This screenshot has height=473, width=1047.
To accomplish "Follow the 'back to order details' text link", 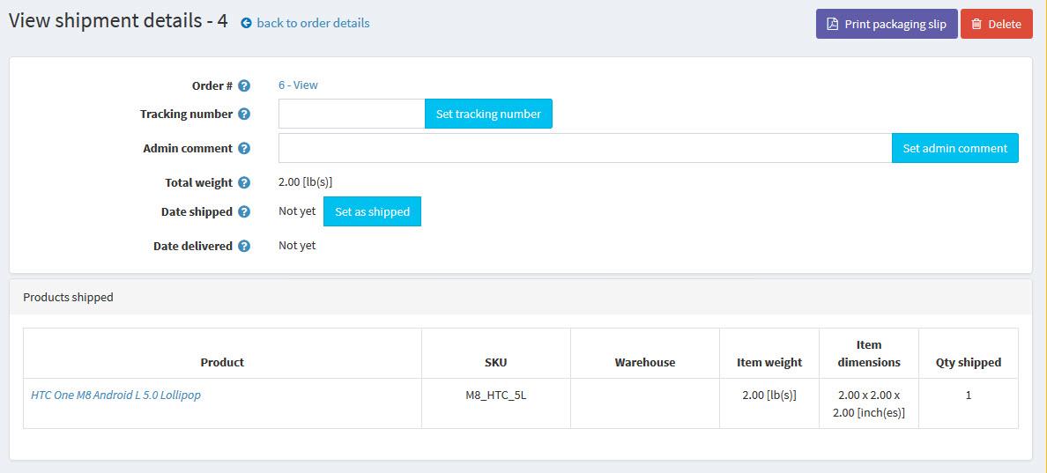I will [313, 24].
